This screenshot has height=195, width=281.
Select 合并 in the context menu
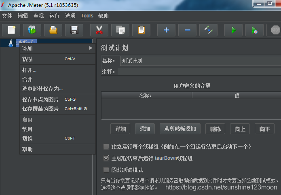click(x=57, y=79)
